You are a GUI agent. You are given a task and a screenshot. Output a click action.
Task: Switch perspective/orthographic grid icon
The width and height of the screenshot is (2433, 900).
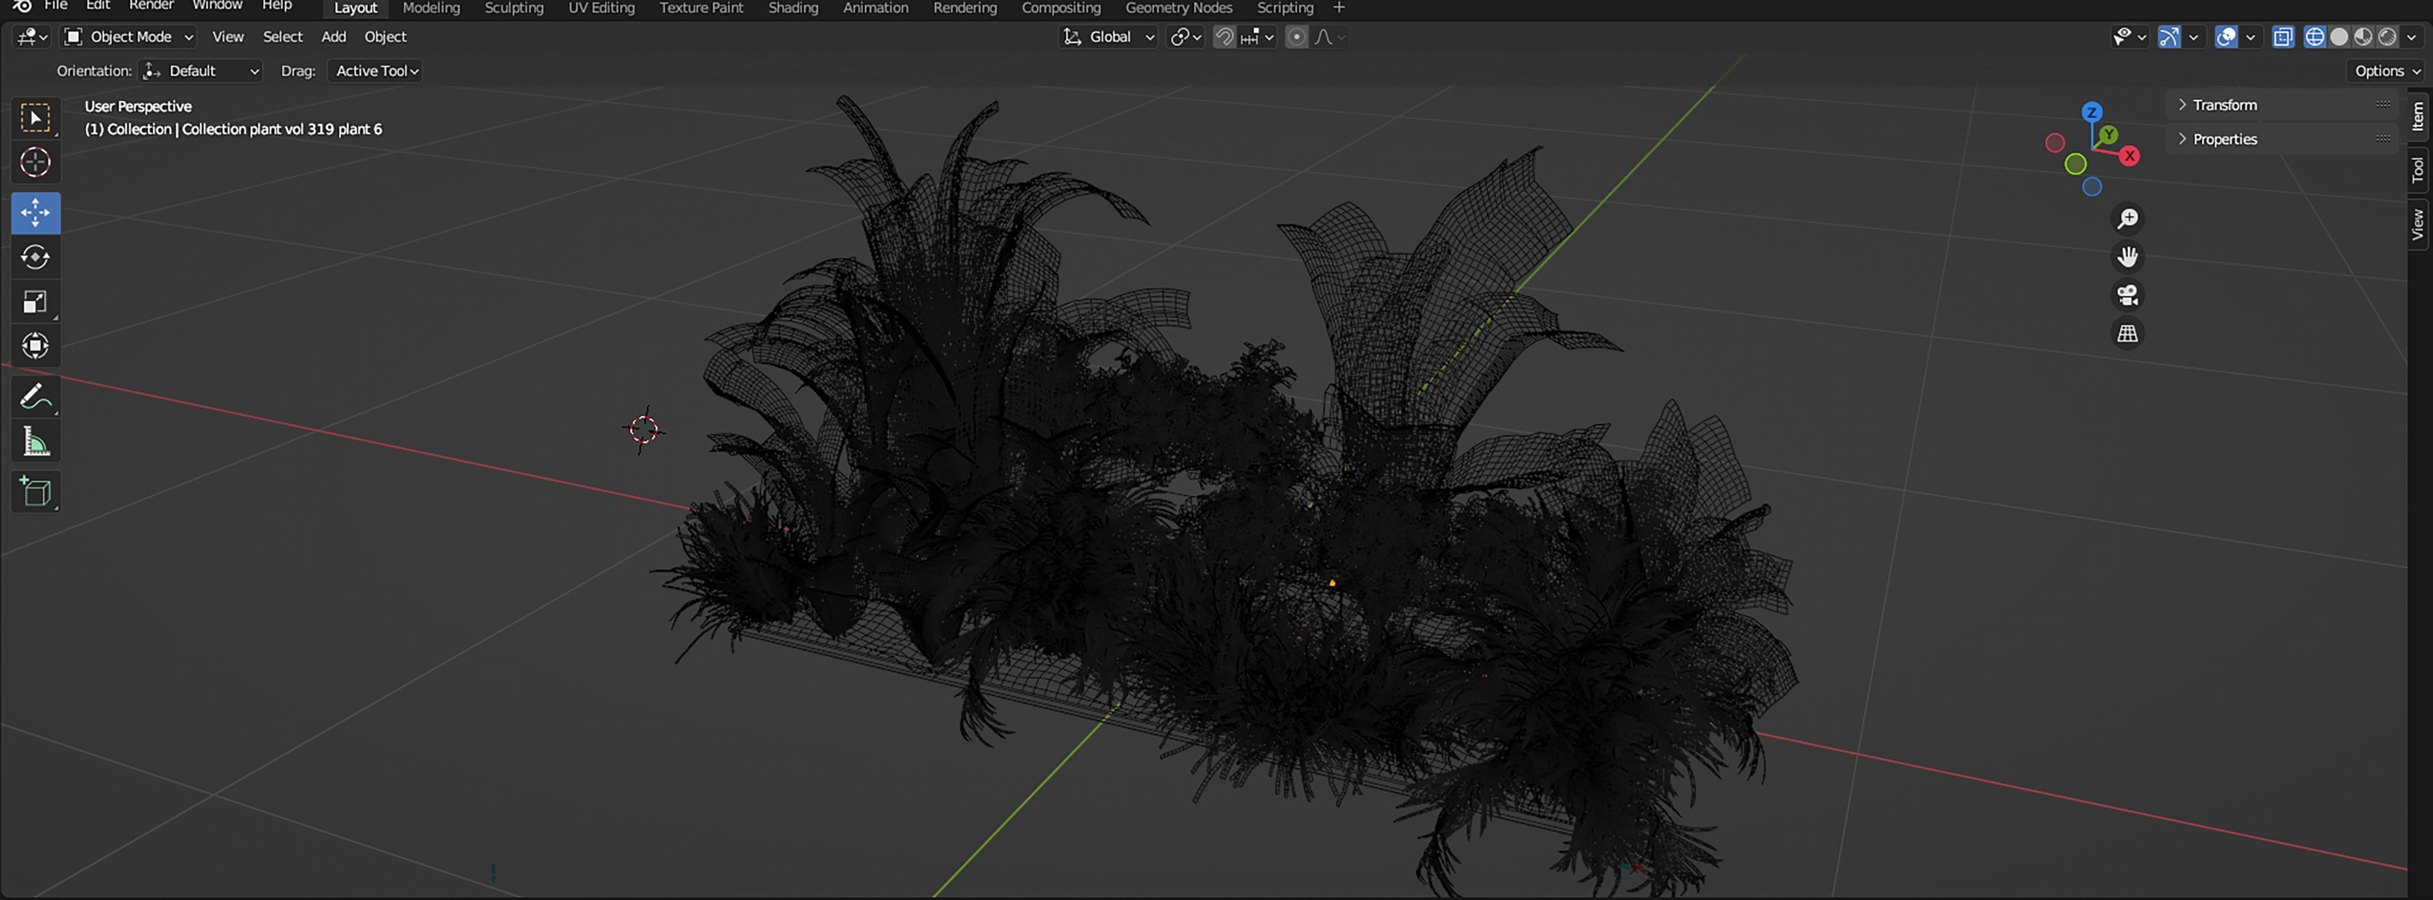click(2127, 333)
